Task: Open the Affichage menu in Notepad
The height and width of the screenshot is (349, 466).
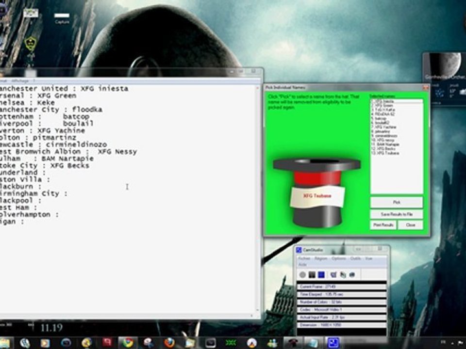Action: point(20,81)
